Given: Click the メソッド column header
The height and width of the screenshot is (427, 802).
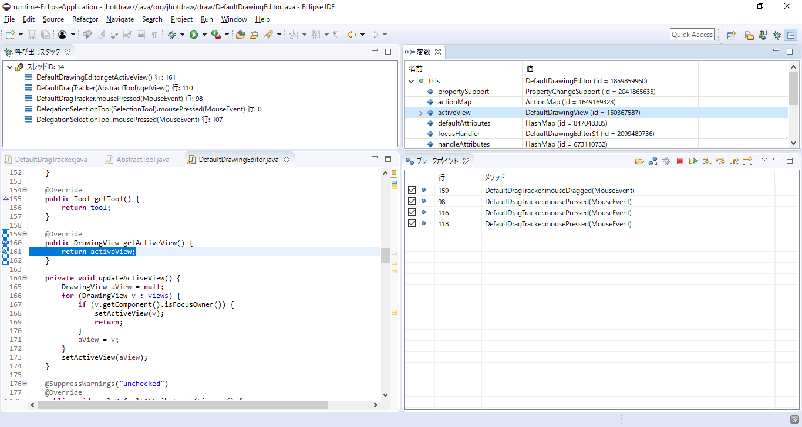Looking at the screenshot, I should point(628,177).
